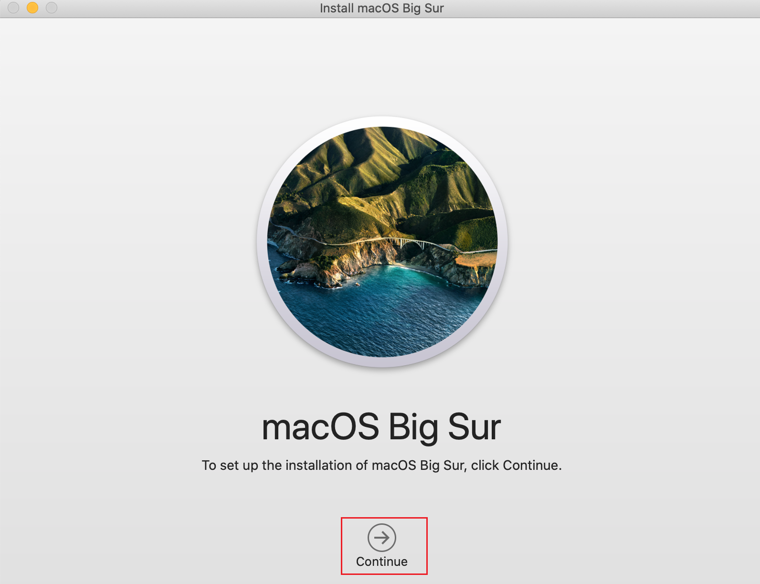Click the 'Install macOS Big Sur' window title
This screenshot has height=584, width=760.
click(381, 8)
